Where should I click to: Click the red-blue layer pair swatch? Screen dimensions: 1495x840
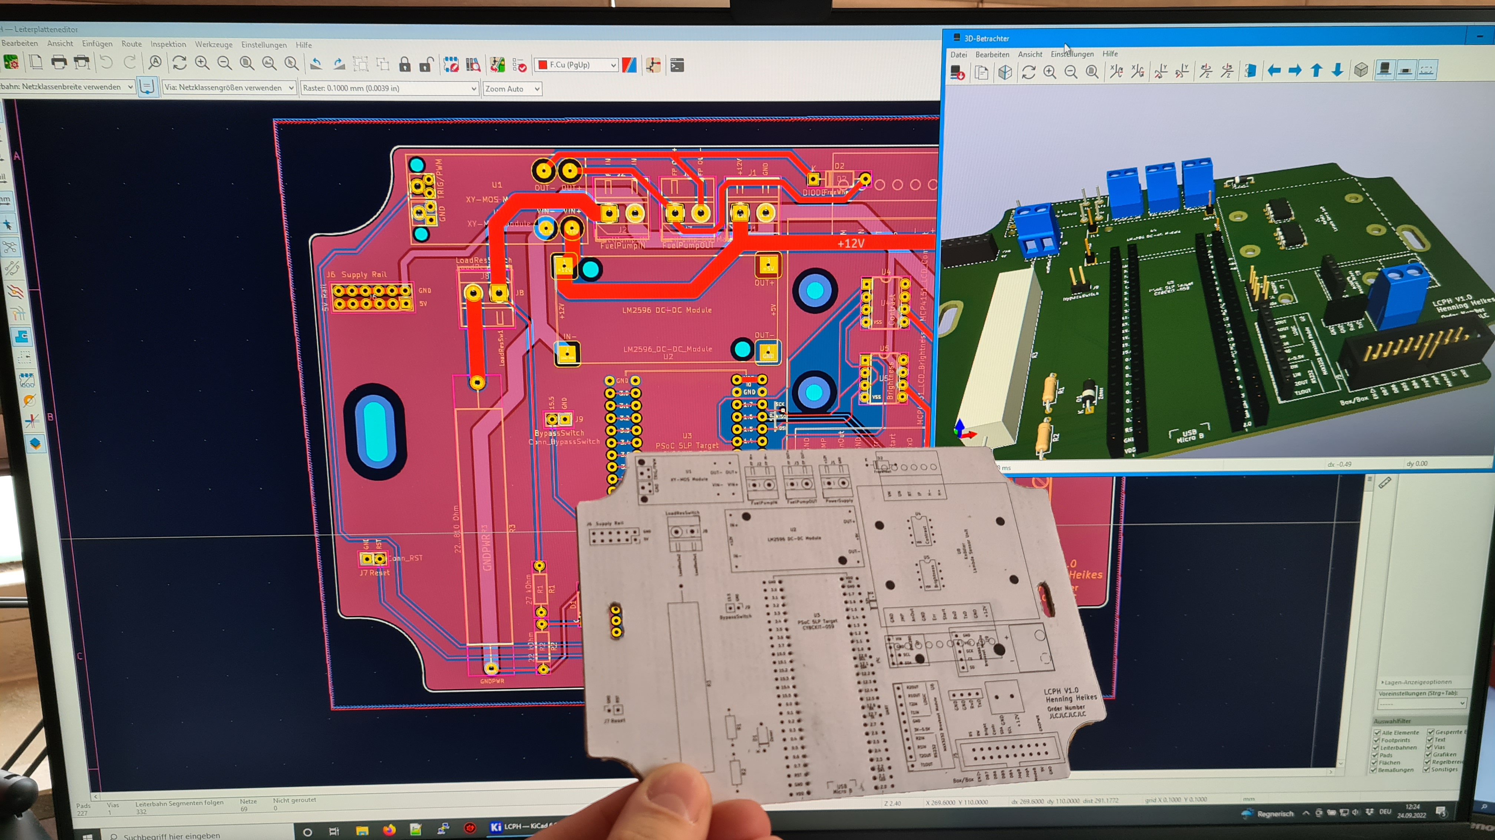pos(630,65)
